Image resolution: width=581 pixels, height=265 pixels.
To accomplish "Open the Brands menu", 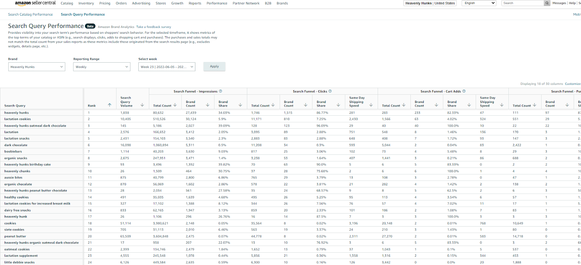I will (x=282, y=3).
